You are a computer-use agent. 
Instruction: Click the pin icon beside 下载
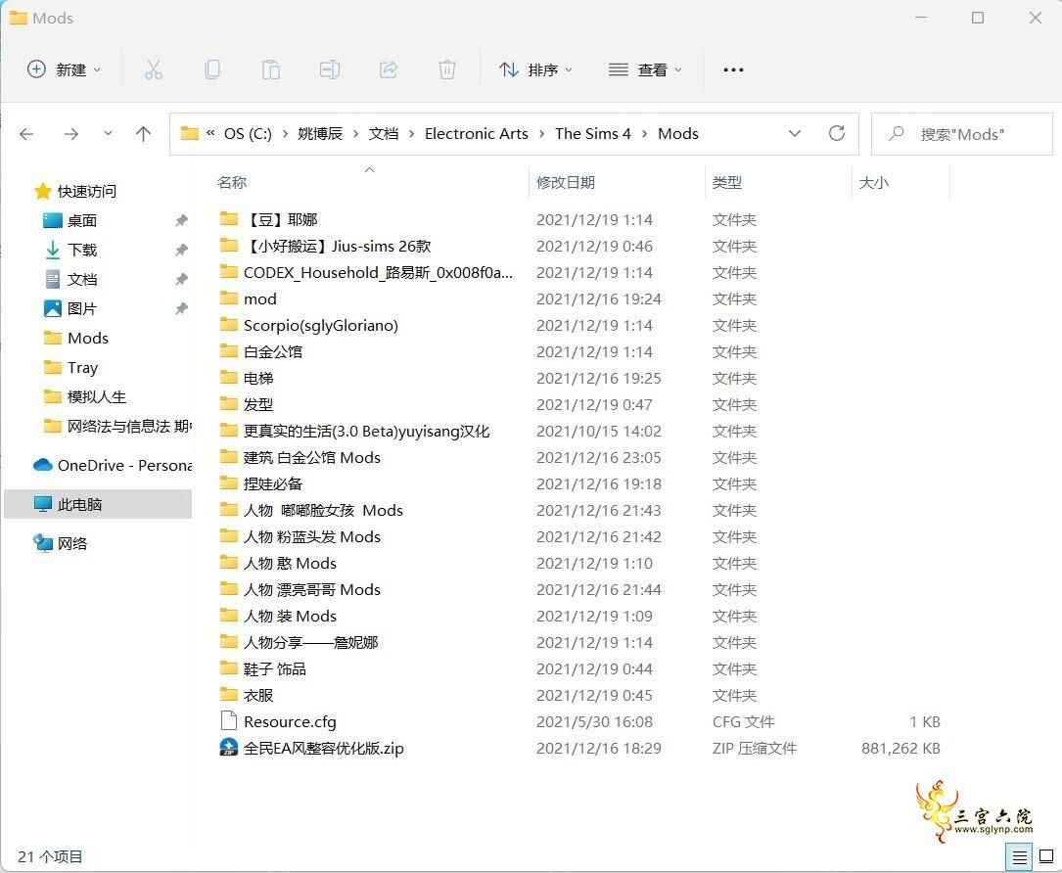coord(181,250)
